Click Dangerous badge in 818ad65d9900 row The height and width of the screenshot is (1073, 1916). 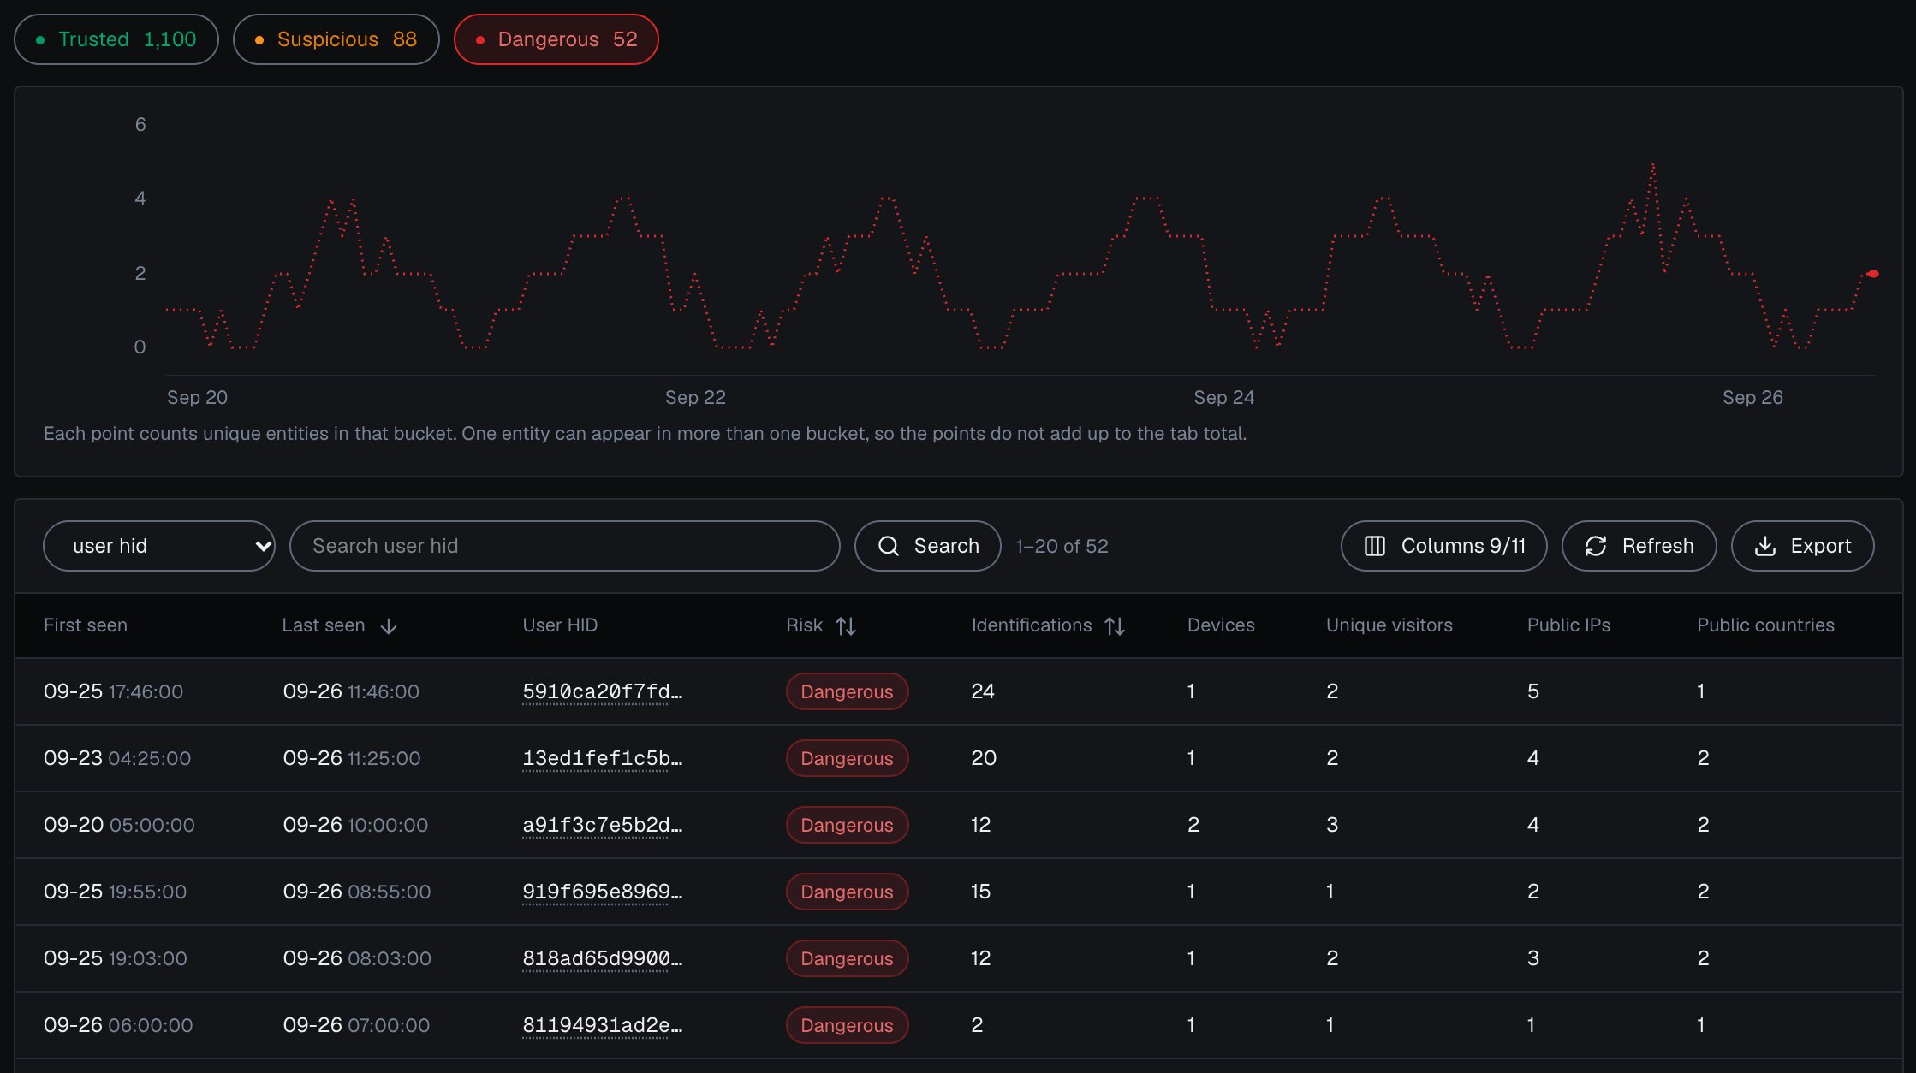847,958
